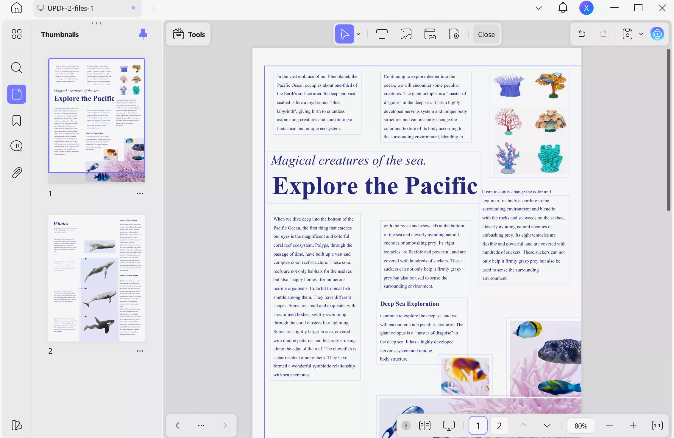Navigate to page 2 thumbnail
The image size is (674, 438).
(x=96, y=278)
